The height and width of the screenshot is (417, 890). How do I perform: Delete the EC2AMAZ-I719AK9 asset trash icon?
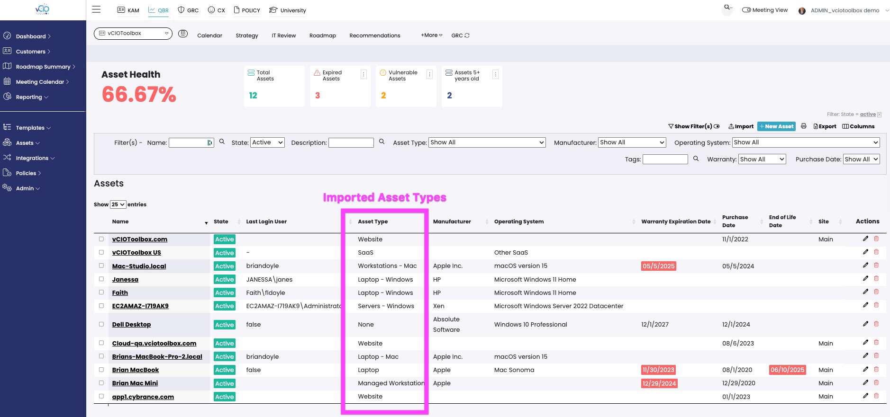876,305
